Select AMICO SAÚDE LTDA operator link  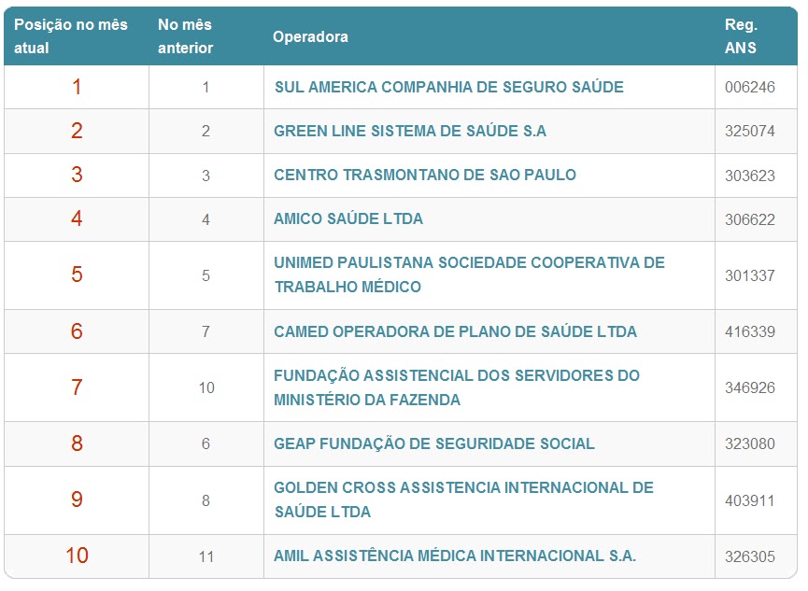[x=348, y=218]
